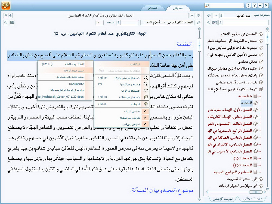Click the ellipsis button beside همه کتابها
272x204 pixels.
point(215,16)
